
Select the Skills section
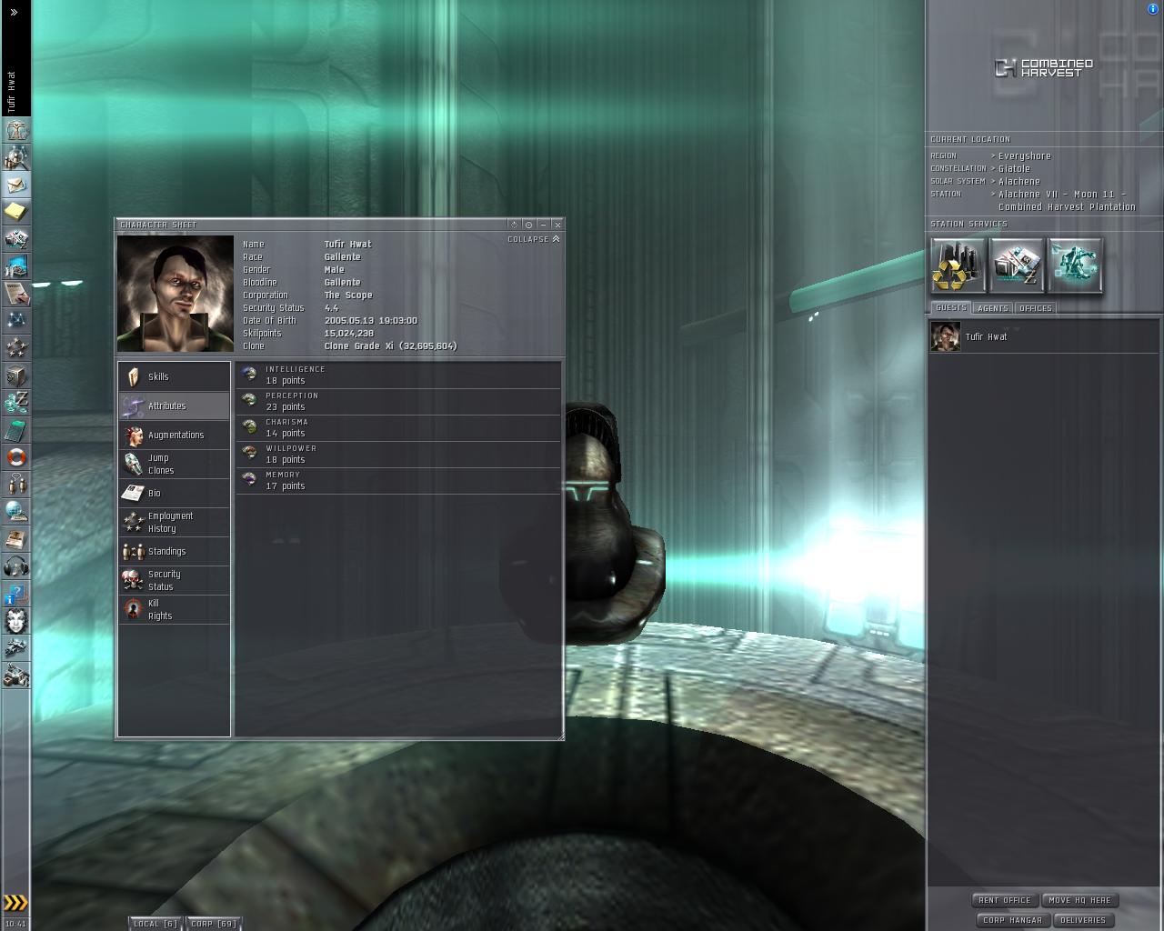click(x=174, y=376)
